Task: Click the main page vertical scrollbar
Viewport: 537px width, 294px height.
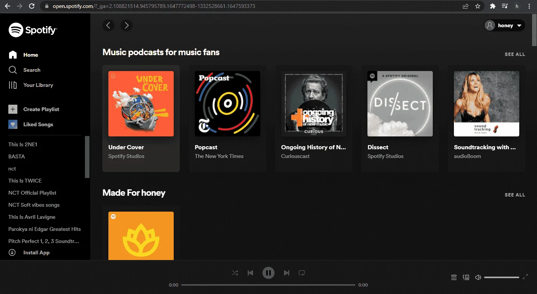Action: pos(534,29)
